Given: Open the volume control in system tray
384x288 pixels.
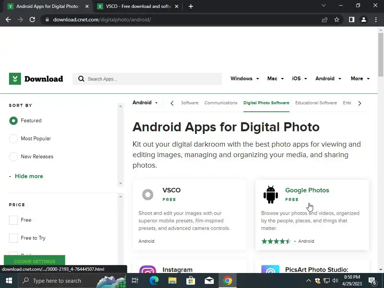Looking at the screenshot, I should click(335, 280).
